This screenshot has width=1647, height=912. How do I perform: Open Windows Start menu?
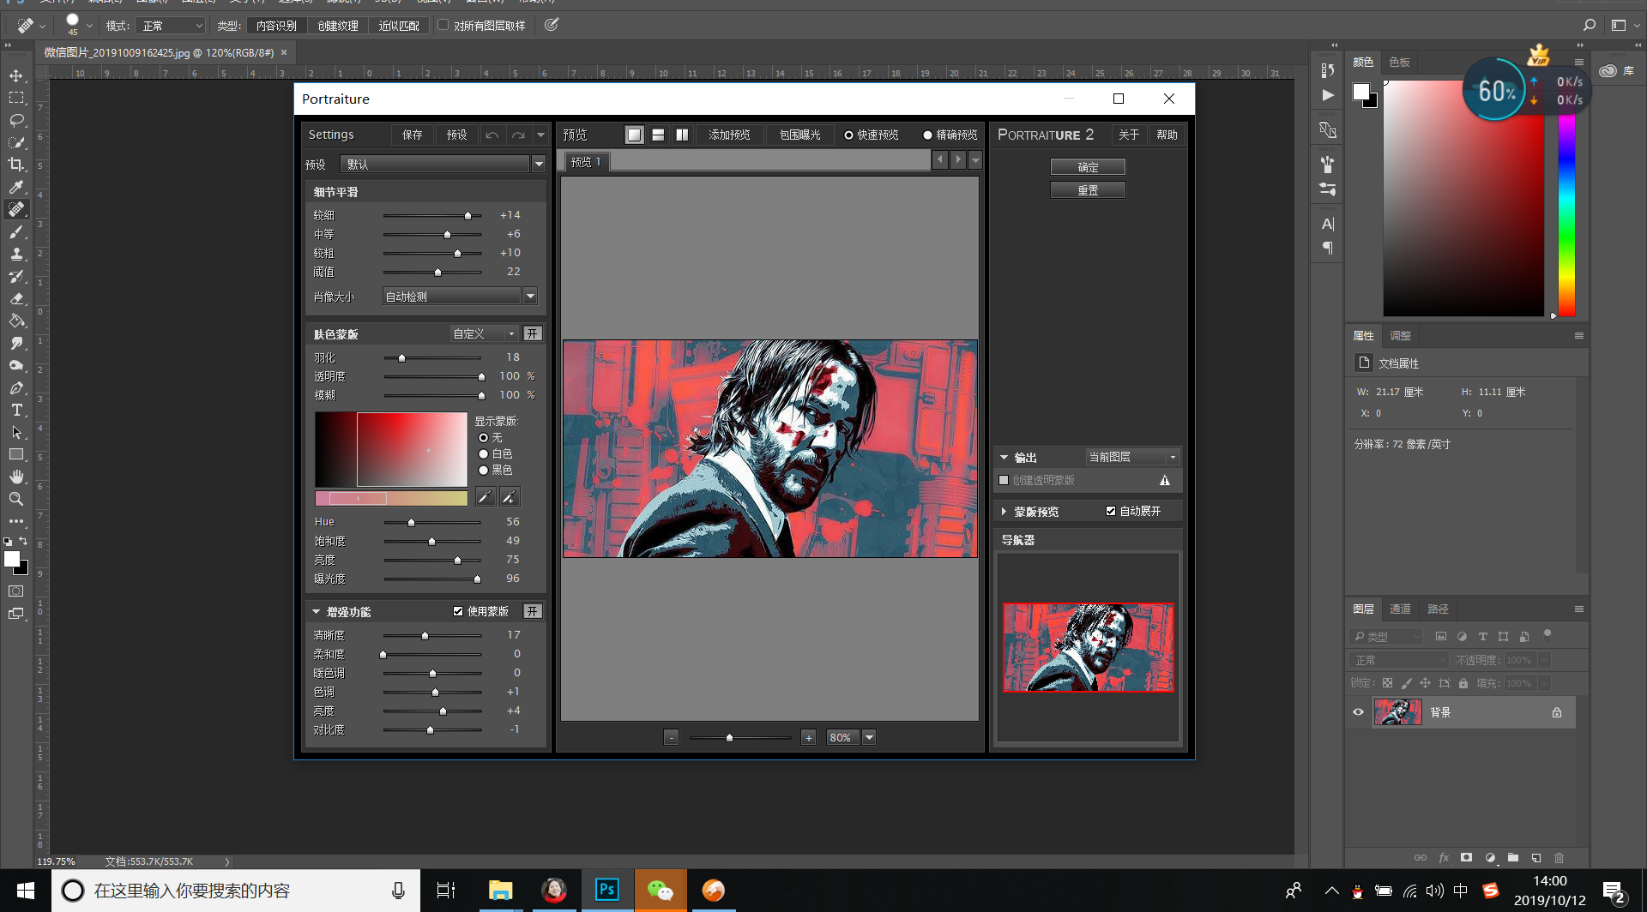point(26,891)
